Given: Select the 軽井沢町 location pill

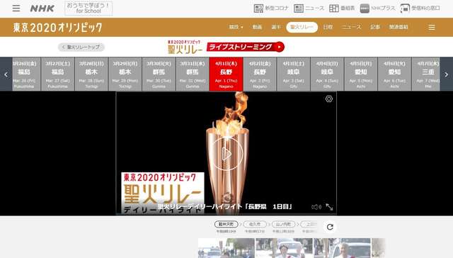Looking at the screenshot, I should pyautogui.click(x=226, y=224).
